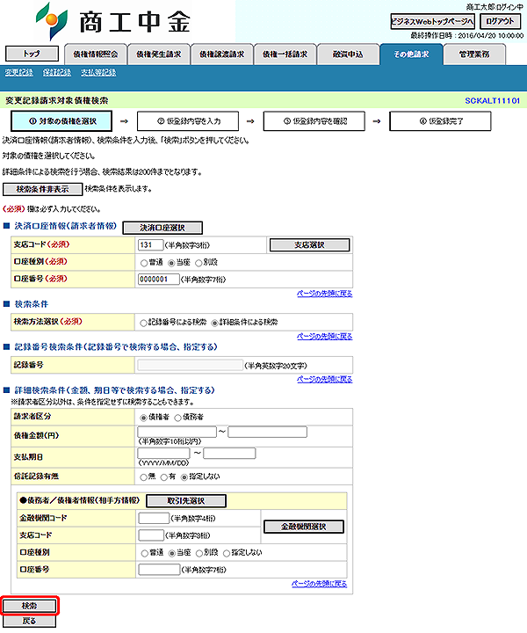Open 保証記録 submenu link
Viewport: 527px width, 633px height.
[57, 72]
